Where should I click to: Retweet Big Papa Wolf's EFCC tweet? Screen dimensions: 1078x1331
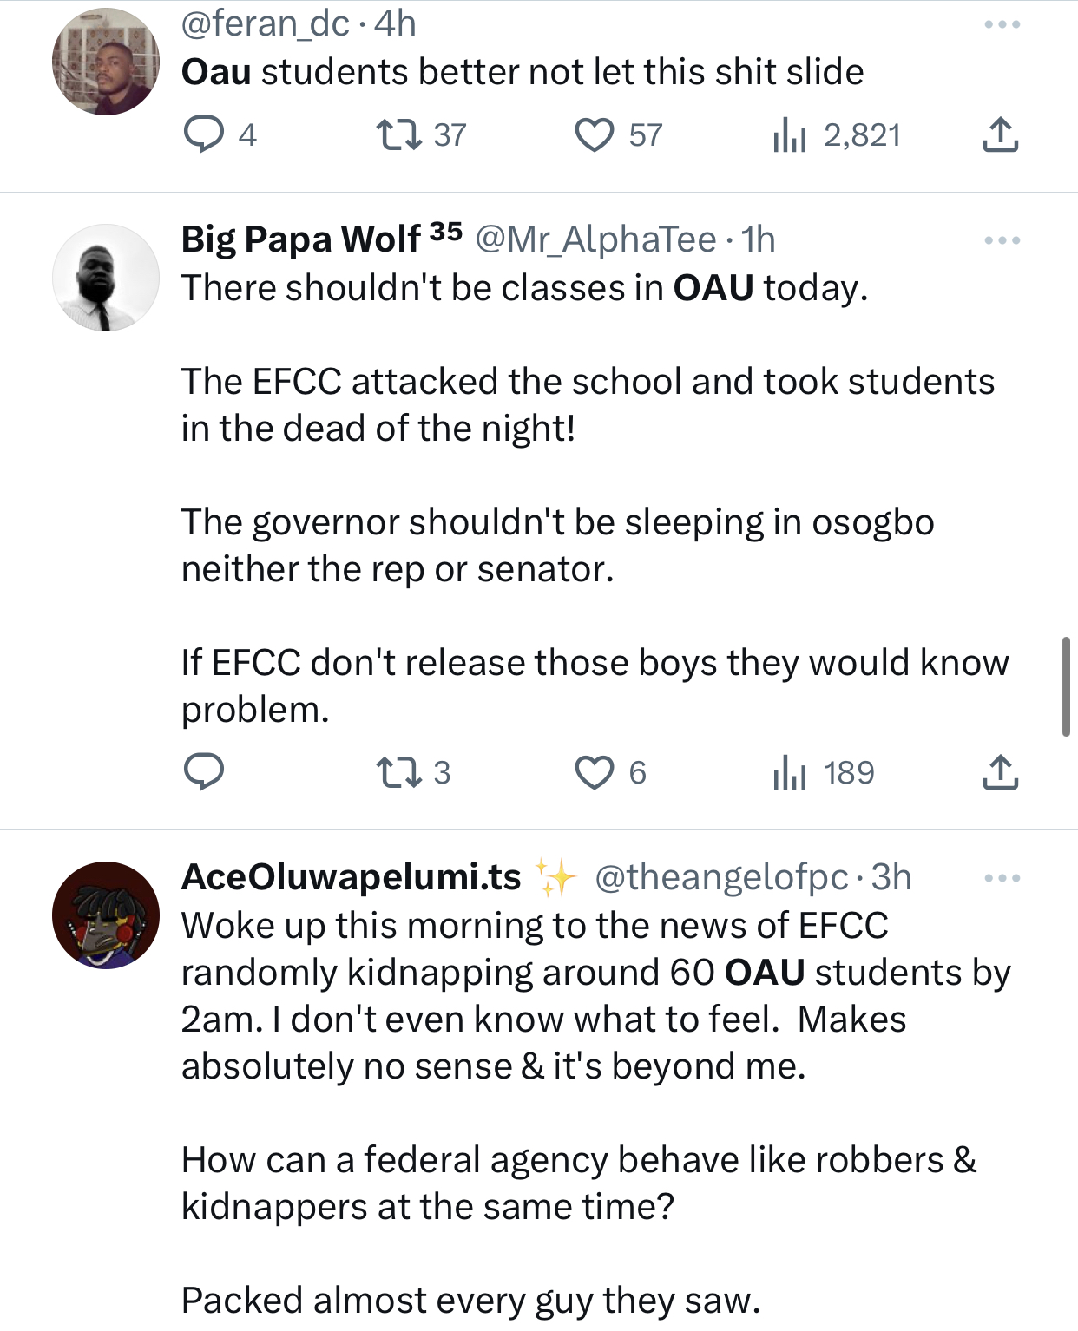[x=398, y=772]
